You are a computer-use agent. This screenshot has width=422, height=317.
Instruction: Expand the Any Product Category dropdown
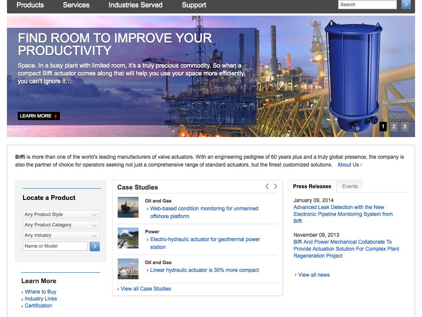(x=61, y=225)
